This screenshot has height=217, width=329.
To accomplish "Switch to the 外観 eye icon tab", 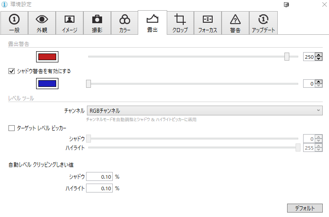I will pyautogui.click(x=41, y=20).
